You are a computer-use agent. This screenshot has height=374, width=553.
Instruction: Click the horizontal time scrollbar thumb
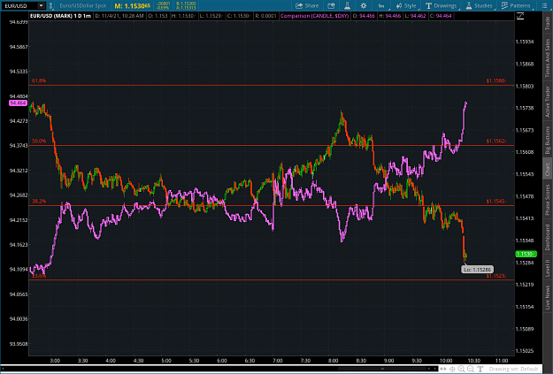coord(382,369)
